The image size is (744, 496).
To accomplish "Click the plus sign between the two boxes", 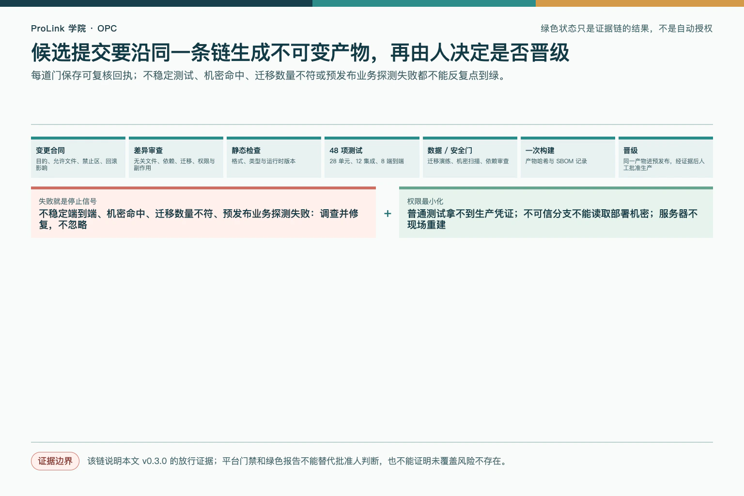I will (387, 214).
